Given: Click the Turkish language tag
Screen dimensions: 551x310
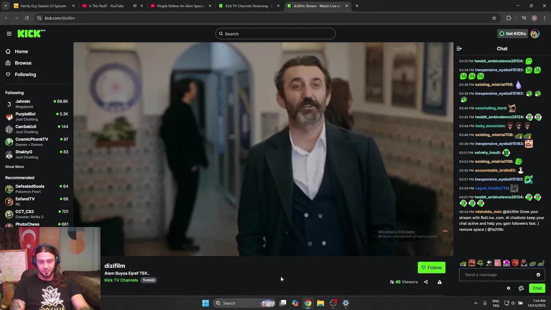Looking at the screenshot, I should coord(149,280).
